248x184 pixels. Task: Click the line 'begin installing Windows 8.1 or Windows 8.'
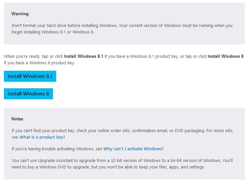(x=53, y=32)
